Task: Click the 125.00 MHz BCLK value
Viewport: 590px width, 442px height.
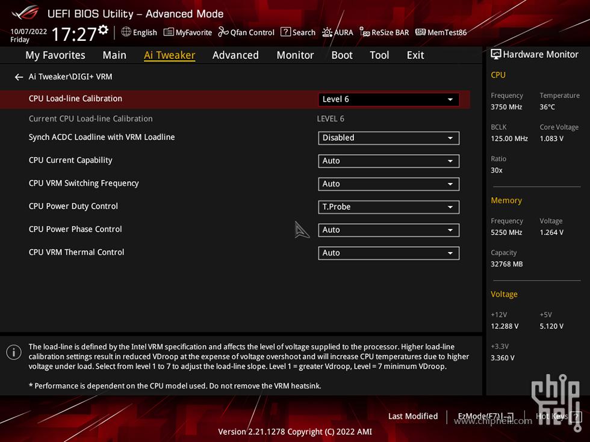Action: (x=509, y=139)
